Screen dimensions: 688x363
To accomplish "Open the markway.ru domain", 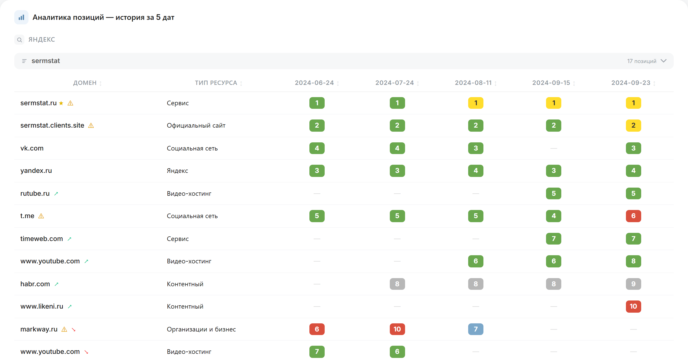I will (39, 329).
